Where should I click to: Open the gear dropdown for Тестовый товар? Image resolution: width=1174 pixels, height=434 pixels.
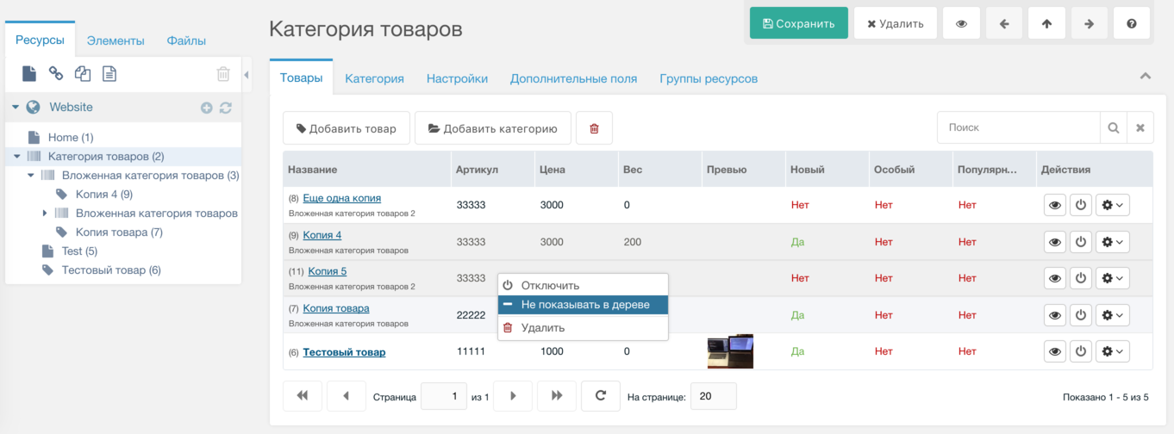coord(1113,351)
